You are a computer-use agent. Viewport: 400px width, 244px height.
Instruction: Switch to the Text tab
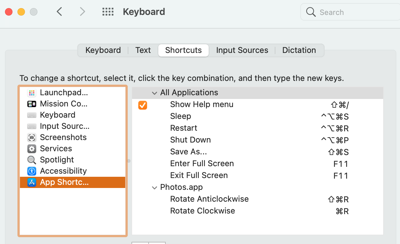(143, 50)
